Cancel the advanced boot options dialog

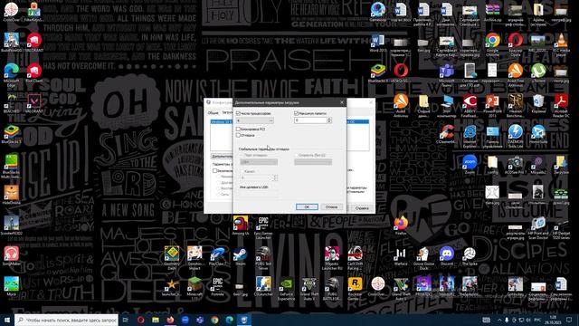tap(332, 207)
